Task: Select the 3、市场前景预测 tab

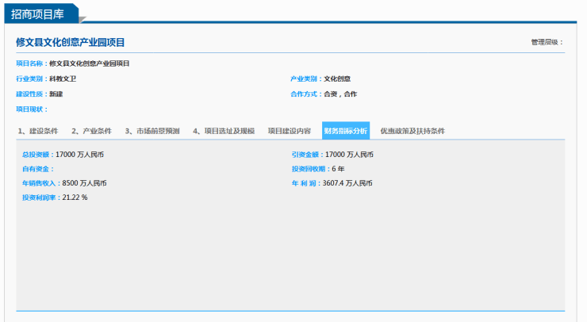Action: (x=152, y=131)
